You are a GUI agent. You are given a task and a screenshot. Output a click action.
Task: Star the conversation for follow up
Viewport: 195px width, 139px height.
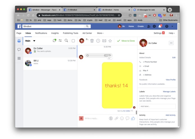[x=110, y=41]
